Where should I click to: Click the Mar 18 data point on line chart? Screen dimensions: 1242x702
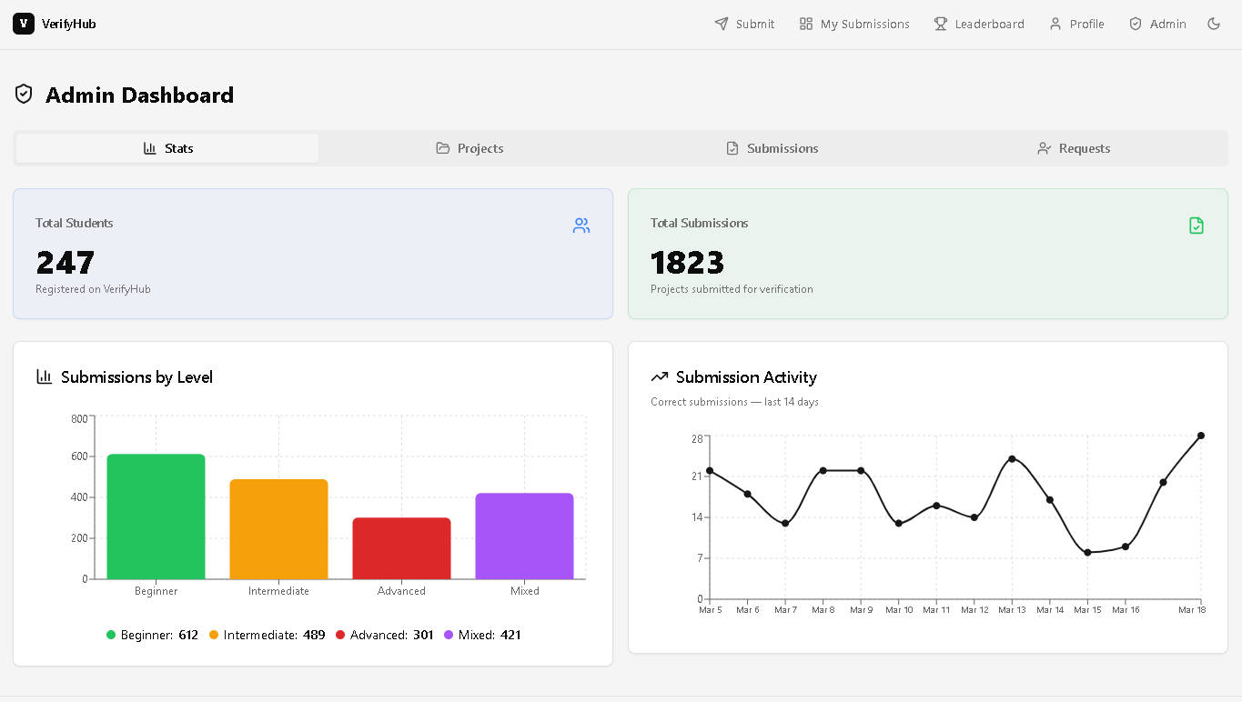click(x=1201, y=436)
